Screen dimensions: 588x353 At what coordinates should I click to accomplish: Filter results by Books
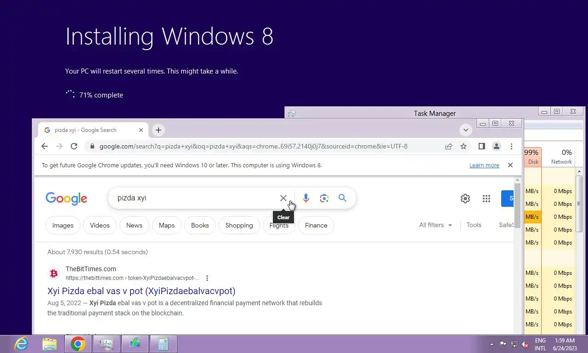point(200,225)
